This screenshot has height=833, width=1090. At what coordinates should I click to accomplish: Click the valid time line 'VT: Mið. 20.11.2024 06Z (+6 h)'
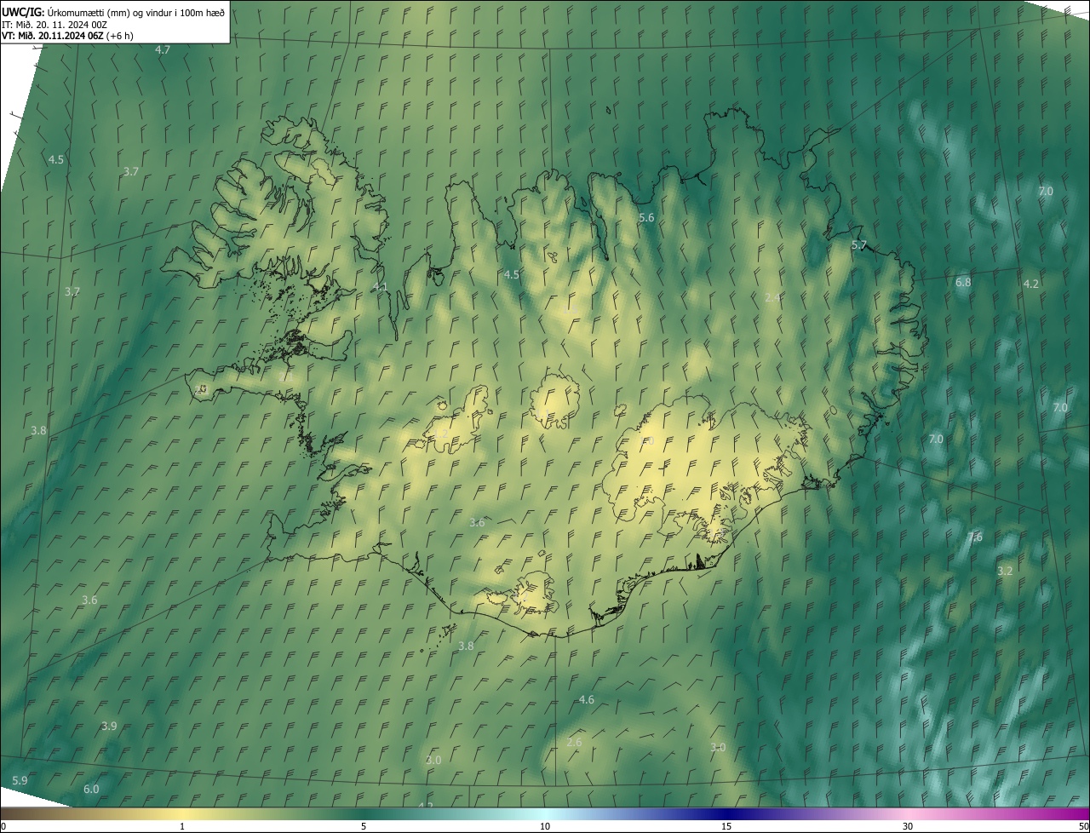[67, 36]
